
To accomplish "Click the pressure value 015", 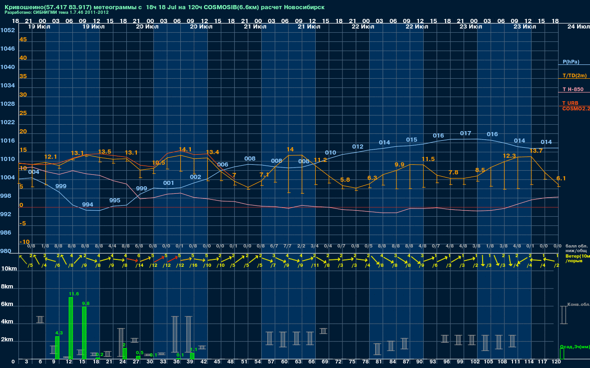I will (412, 140).
